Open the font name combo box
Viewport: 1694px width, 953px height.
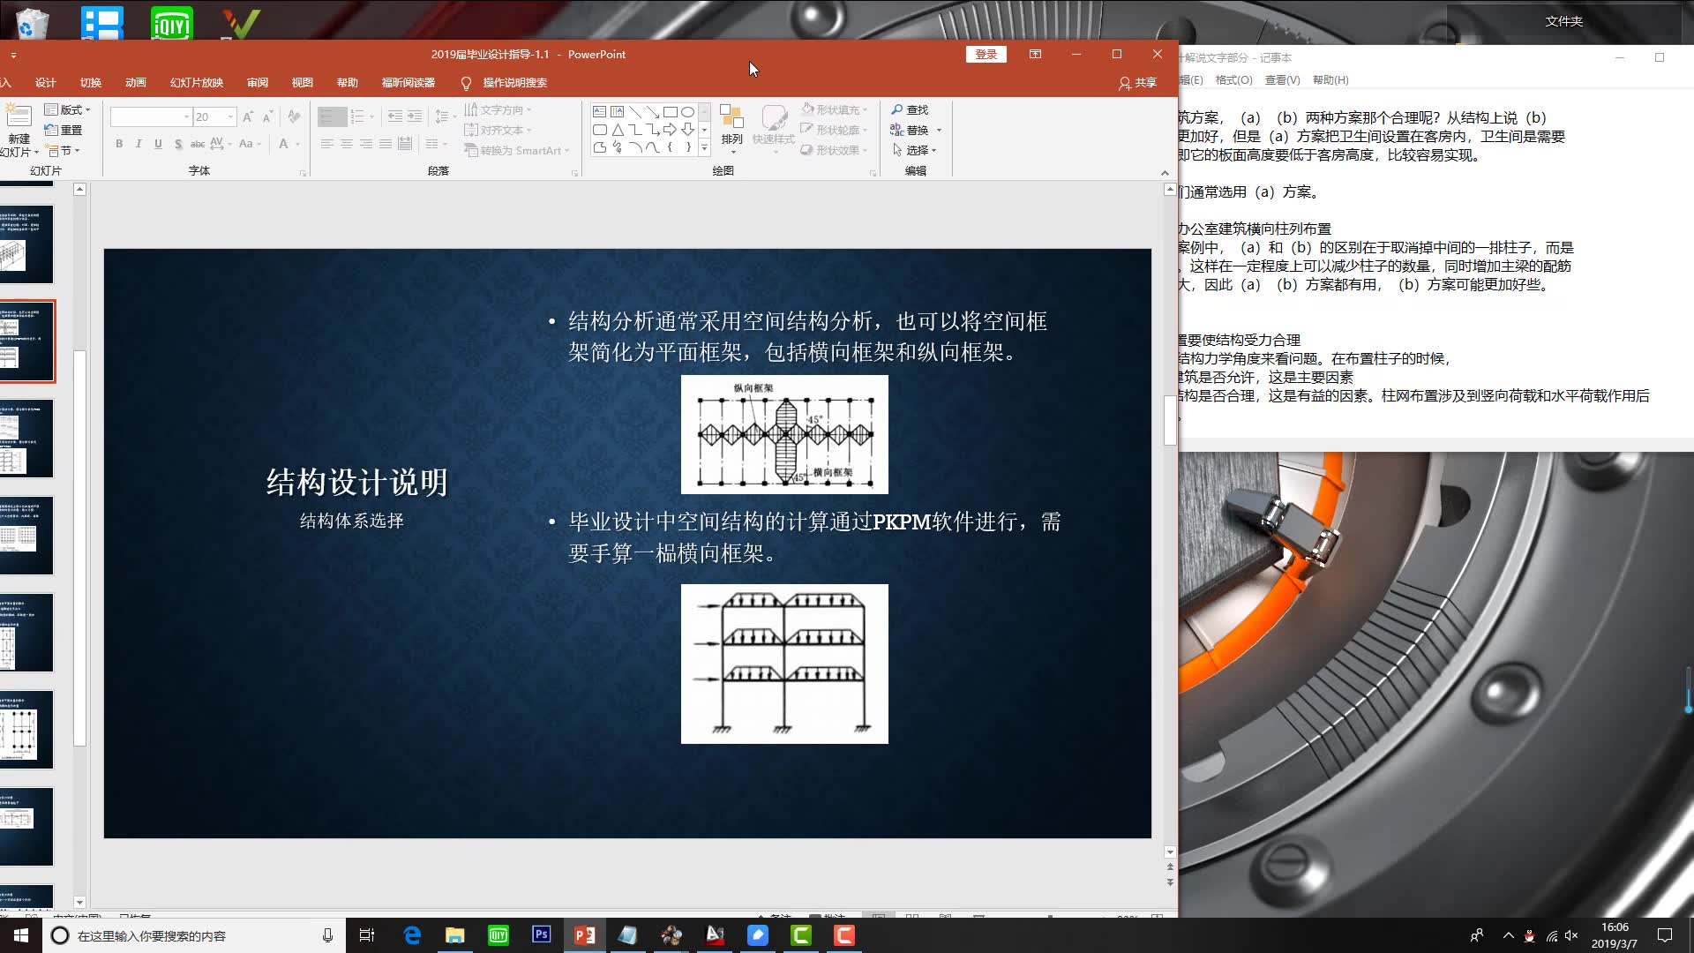click(x=151, y=116)
